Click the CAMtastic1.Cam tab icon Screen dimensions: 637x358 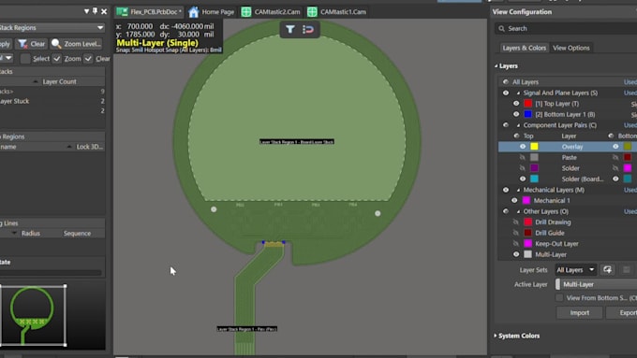coord(312,12)
